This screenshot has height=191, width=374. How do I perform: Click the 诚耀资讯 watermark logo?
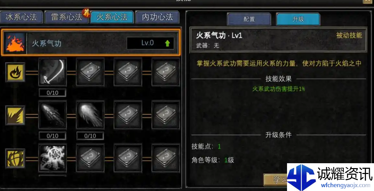[x=331, y=177]
